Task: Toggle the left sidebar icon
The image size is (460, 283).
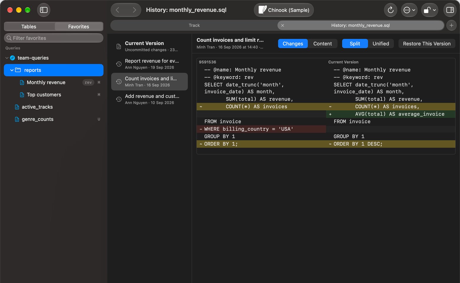Action: coord(44,10)
